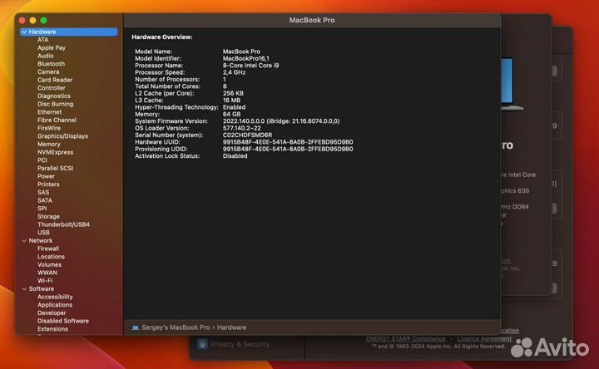Click the Hardware Overview heading

(x=162, y=37)
